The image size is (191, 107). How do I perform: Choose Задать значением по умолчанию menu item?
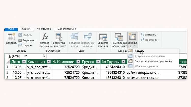(153, 61)
